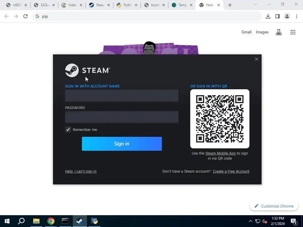
Task: Close the ct8OS tab
Action: (x=26, y=5)
